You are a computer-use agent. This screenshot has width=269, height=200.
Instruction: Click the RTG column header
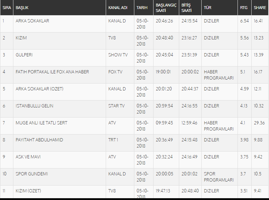(244, 8)
